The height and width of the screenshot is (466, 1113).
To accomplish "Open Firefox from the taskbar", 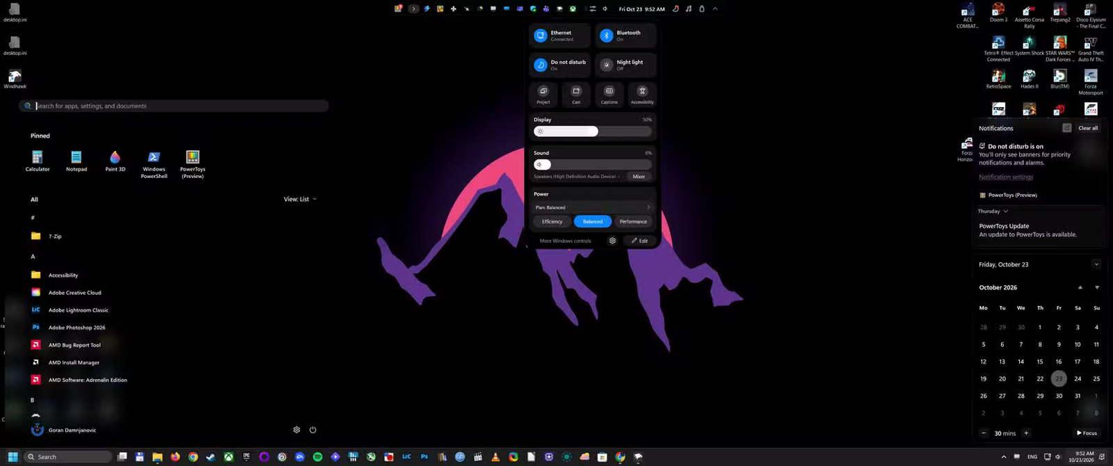I will point(175,457).
